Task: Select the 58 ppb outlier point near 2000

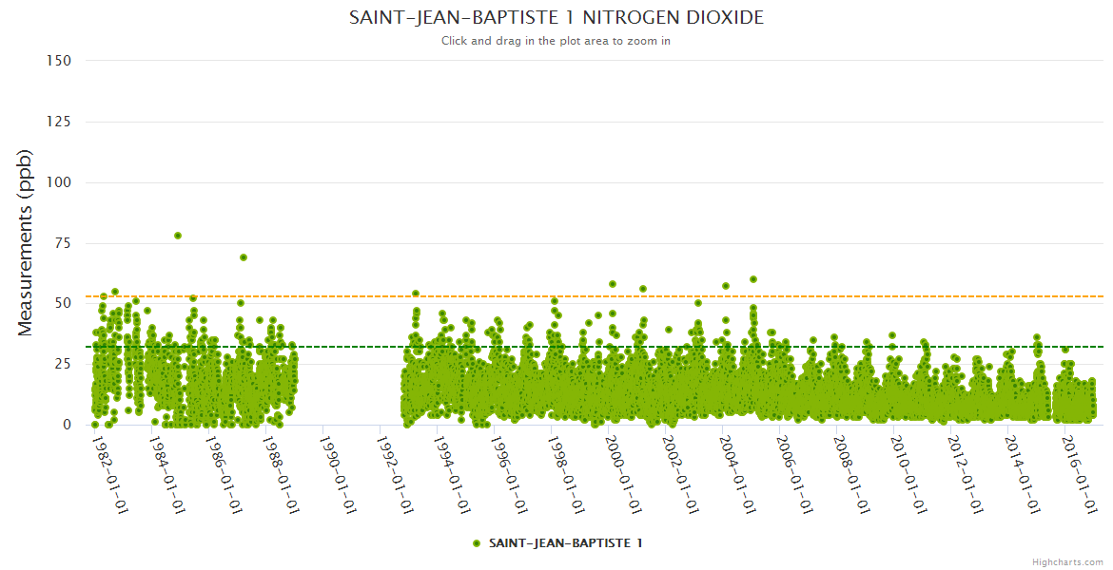Action: [x=613, y=284]
